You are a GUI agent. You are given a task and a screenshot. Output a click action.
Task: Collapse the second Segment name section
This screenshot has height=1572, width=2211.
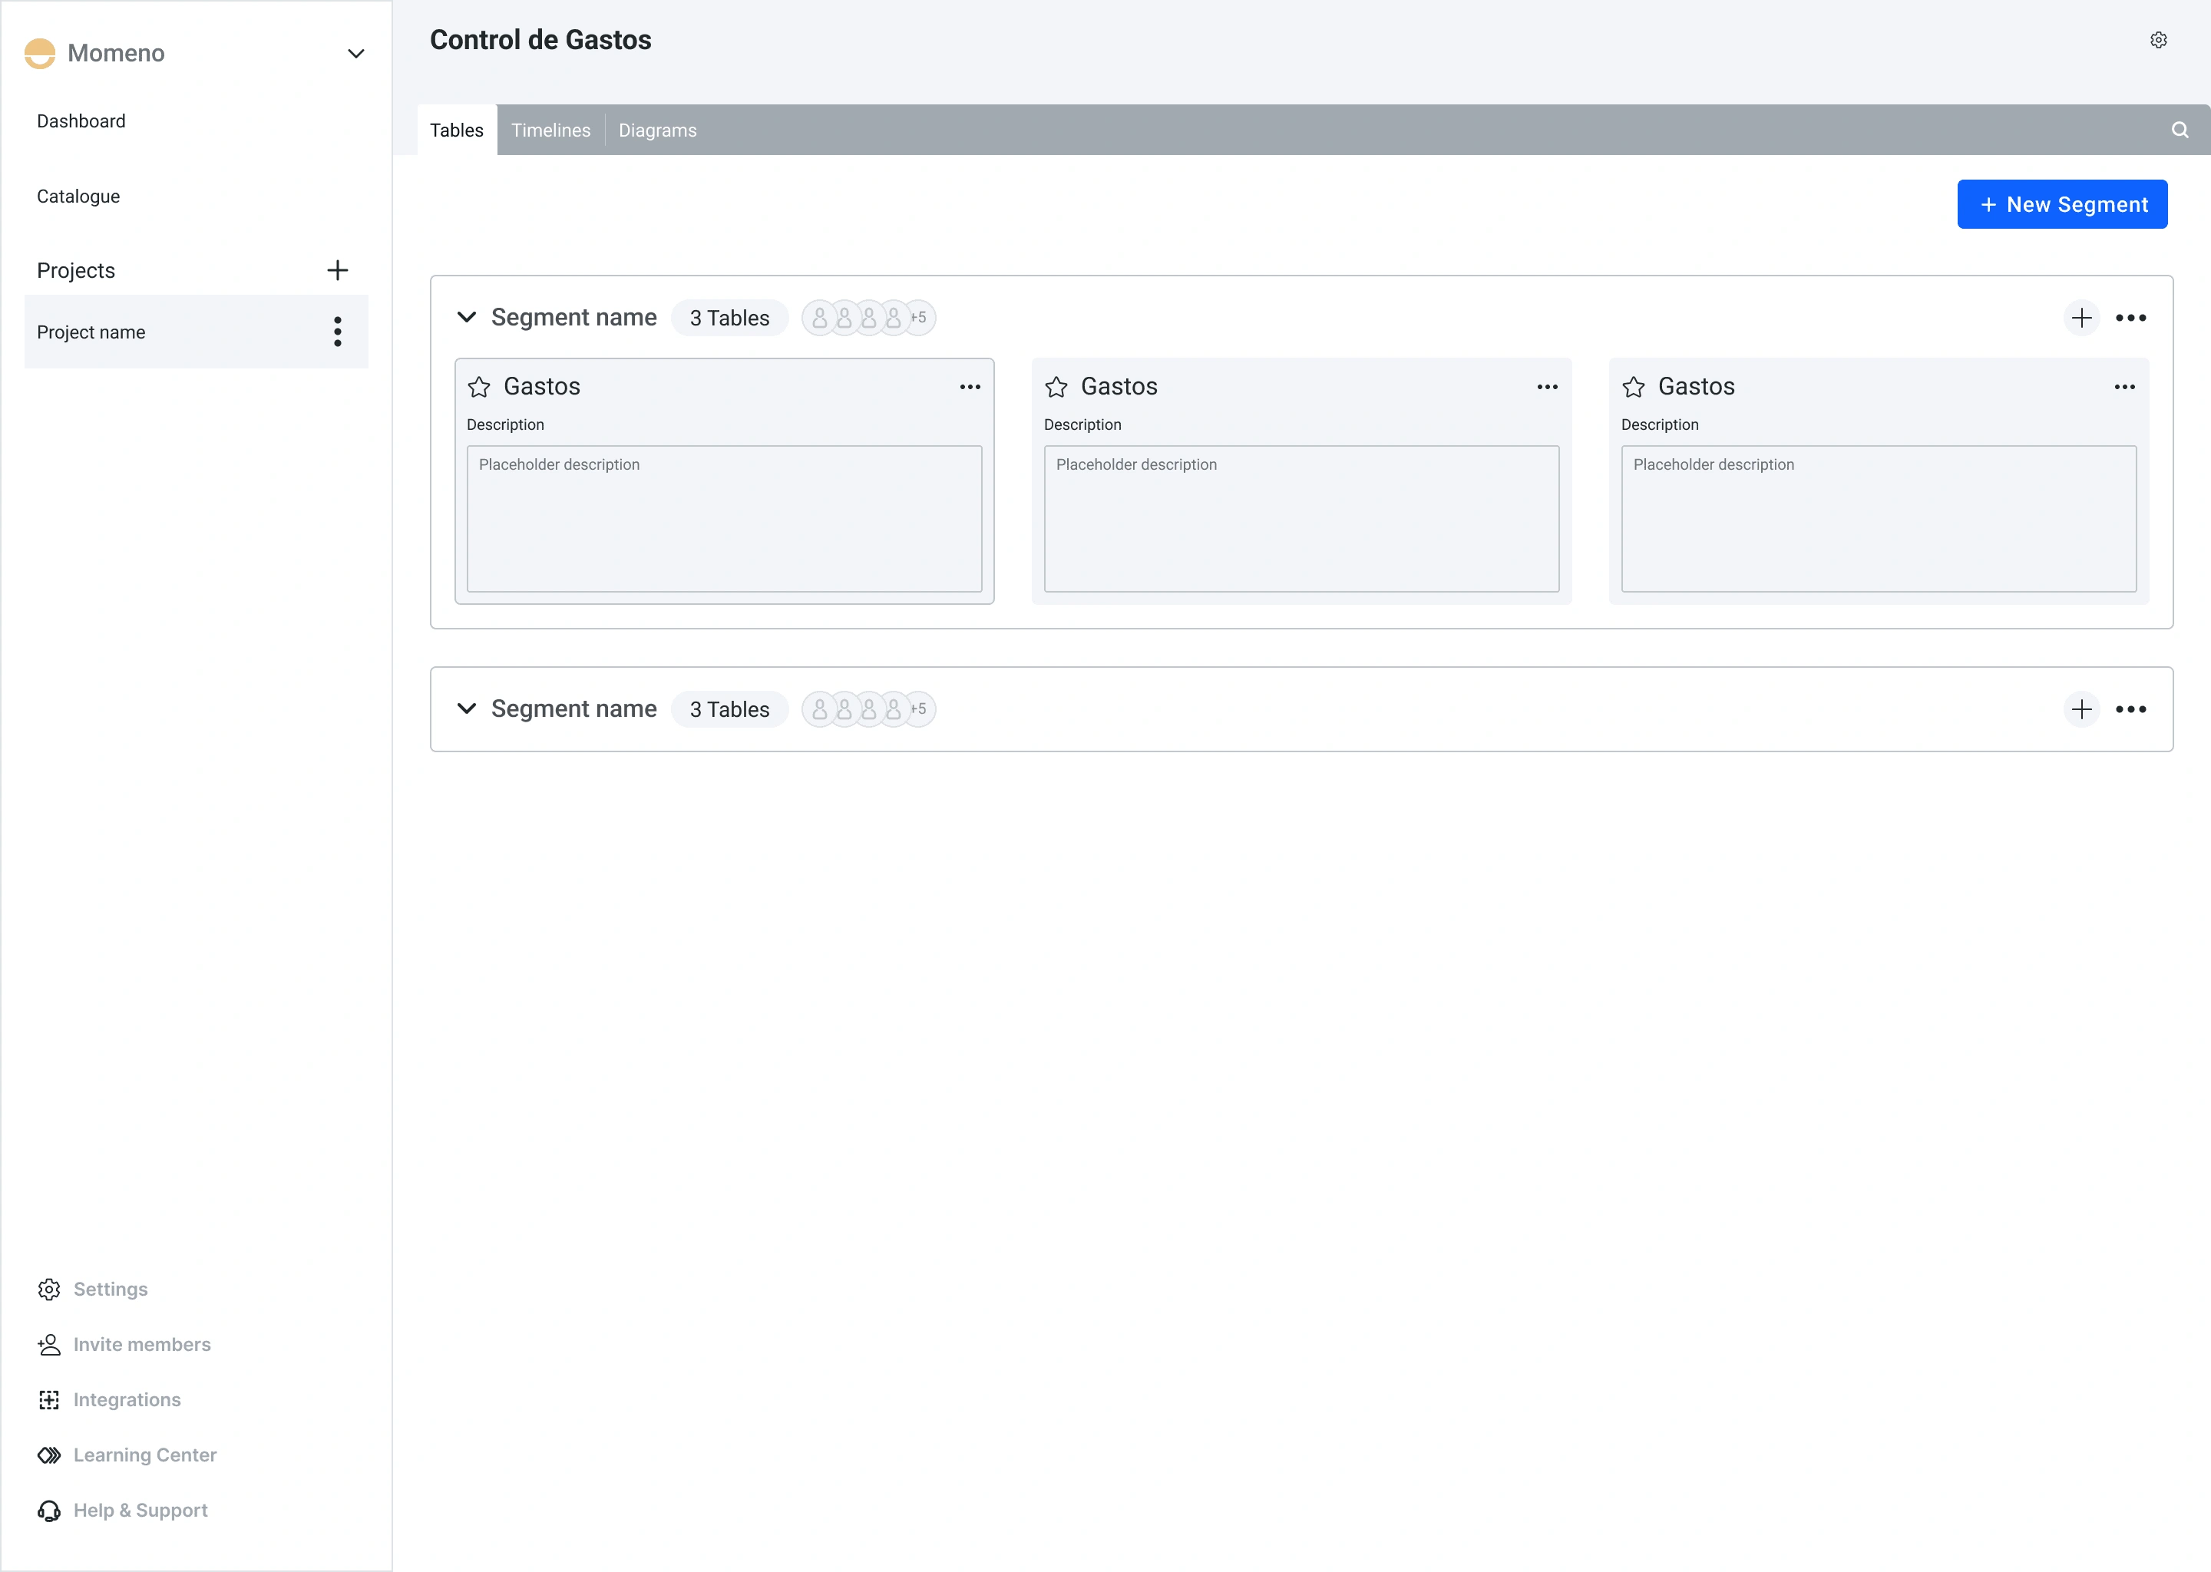pyautogui.click(x=466, y=708)
